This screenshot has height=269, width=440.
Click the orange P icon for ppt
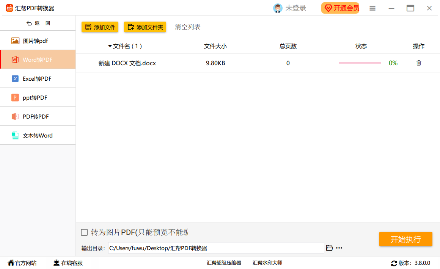[15, 97]
